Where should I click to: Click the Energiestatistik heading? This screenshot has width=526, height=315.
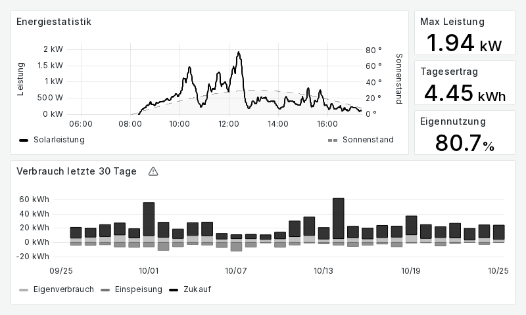point(53,22)
